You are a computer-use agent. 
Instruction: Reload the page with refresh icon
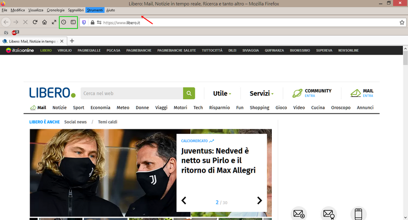35,22
